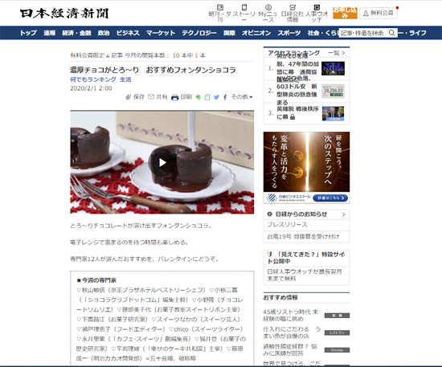Play the fondant chocolat video
Image resolution: width=442 pixels, height=367 pixels.
pos(162,162)
